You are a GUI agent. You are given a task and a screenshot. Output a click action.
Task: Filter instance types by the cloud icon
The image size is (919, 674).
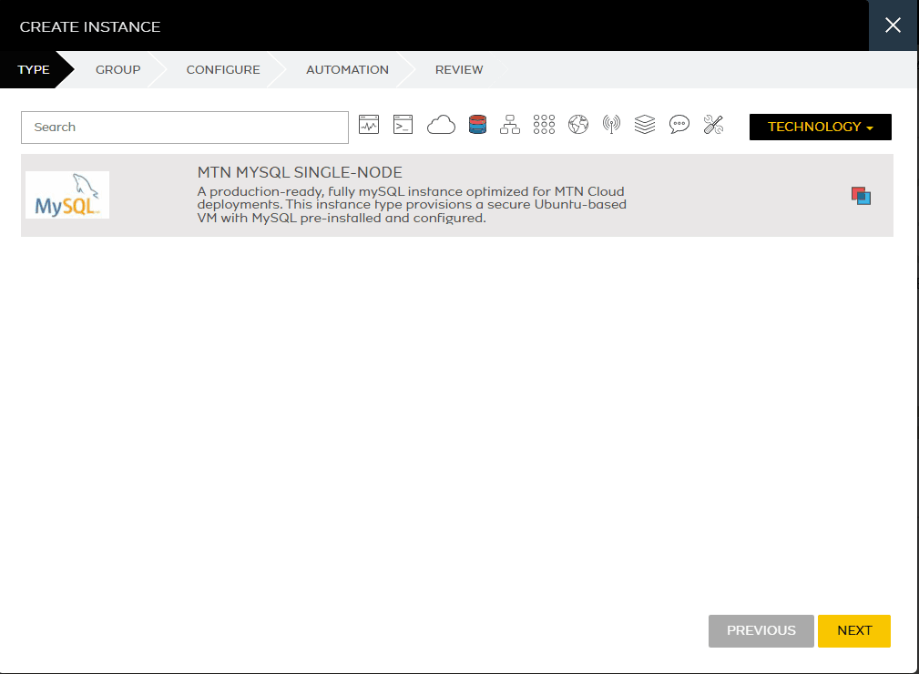point(441,125)
